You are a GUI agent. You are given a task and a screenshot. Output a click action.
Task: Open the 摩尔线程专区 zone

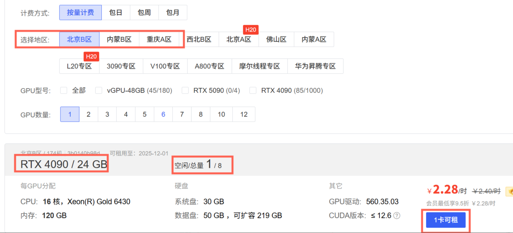point(260,66)
